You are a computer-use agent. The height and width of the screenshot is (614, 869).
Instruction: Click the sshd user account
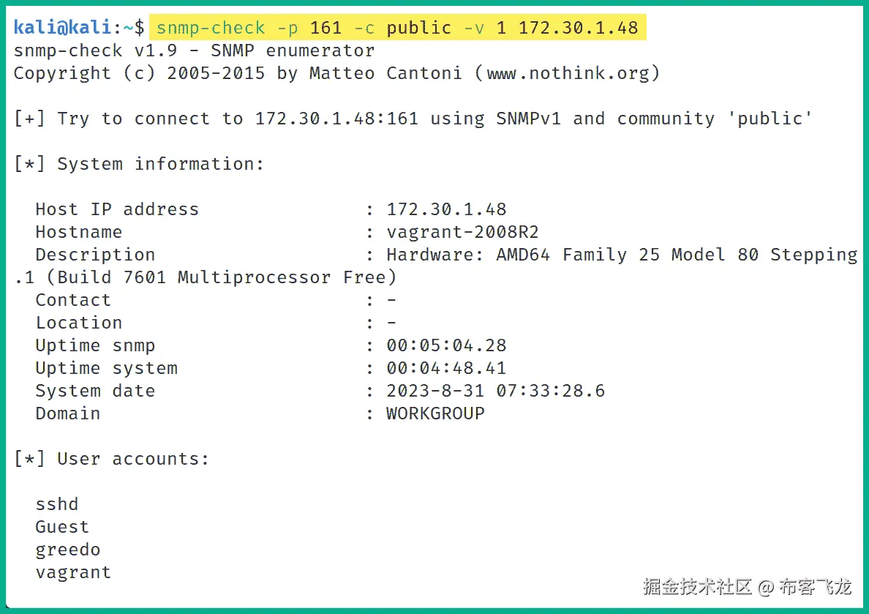[56, 504]
